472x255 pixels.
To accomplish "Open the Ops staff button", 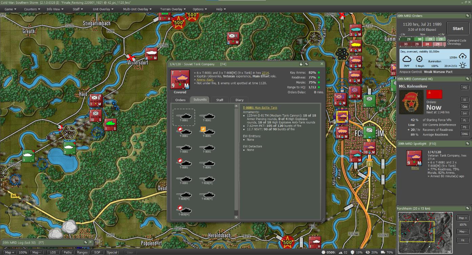I will coord(465,107).
